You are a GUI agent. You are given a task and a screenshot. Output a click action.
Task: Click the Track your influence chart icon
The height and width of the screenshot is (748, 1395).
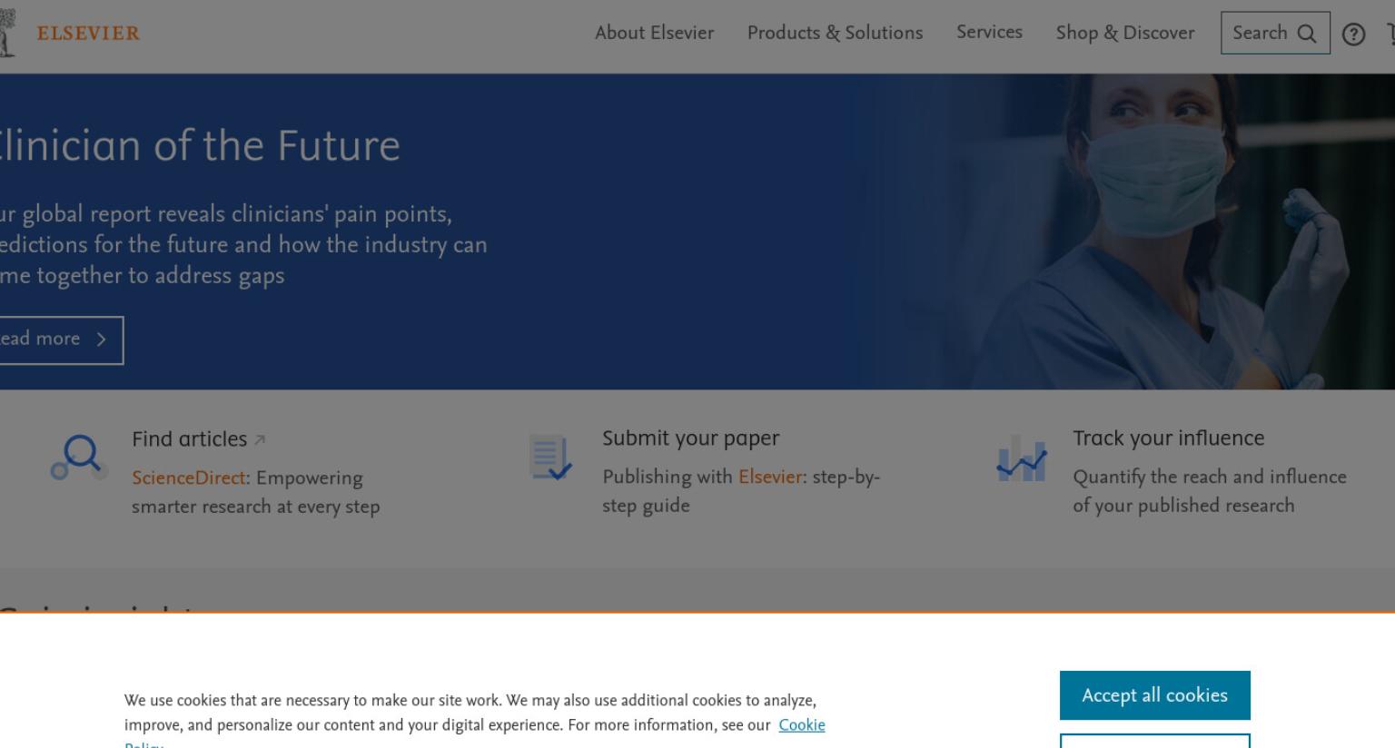tap(1021, 458)
